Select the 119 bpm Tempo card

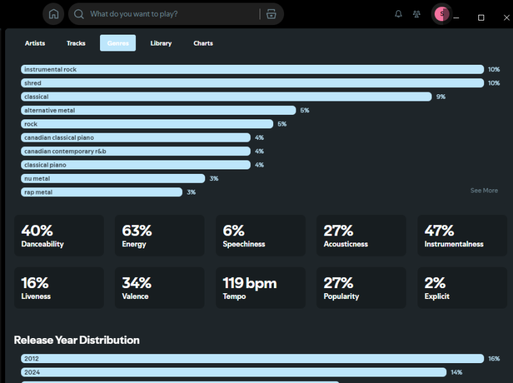coord(260,288)
